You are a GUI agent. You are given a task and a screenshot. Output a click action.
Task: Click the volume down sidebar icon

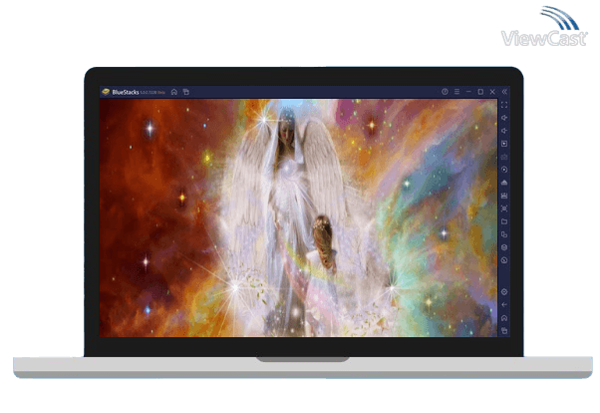(x=504, y=131)
